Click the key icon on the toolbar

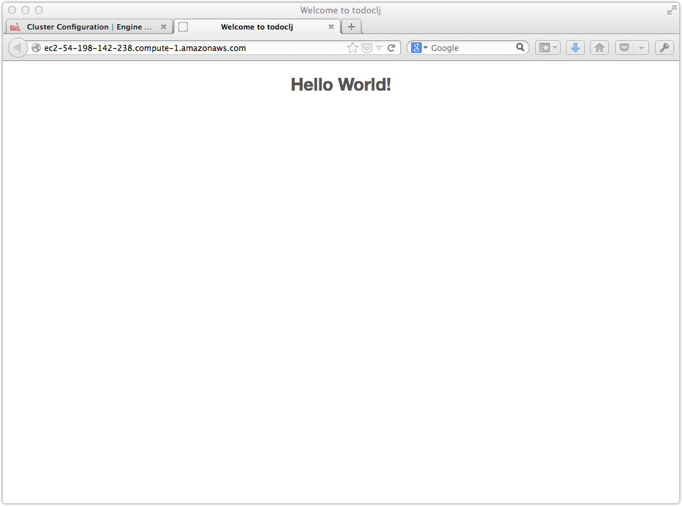[664, 48]
